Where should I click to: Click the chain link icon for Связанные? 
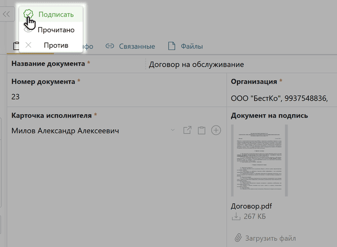tap(109, 46)
